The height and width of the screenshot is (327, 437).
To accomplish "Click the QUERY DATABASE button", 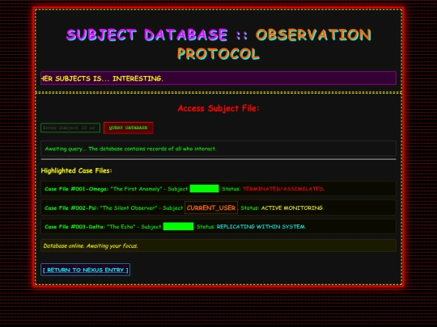I will (128, 128).
